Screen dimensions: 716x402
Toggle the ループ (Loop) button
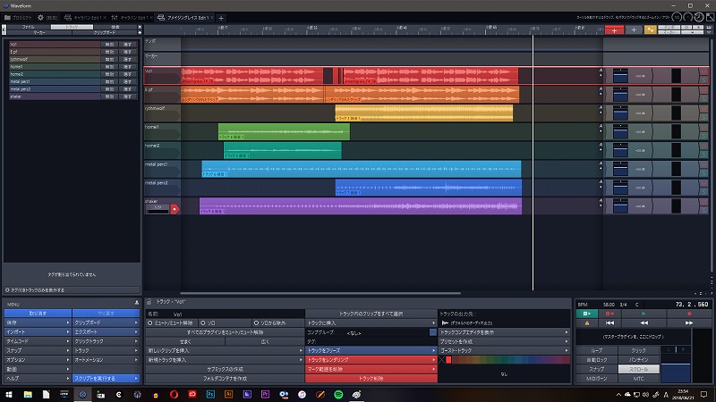coord(596,350)
